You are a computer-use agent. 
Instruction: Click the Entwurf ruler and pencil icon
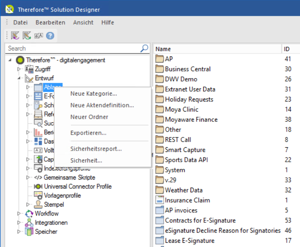click(29, 78)
